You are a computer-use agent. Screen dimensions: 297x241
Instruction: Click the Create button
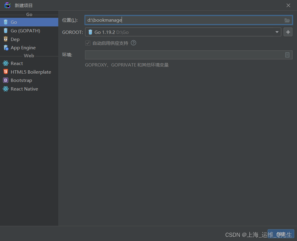[281, 234]
